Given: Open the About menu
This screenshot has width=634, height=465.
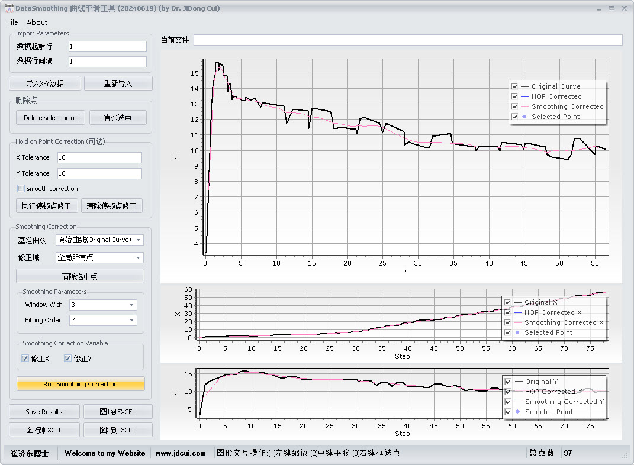Looking at the screenshot, I should [37, 22].
